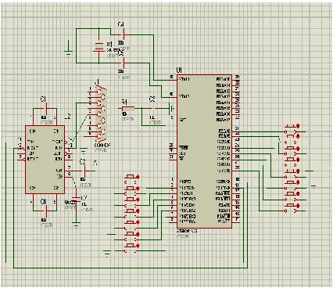Image resolution: width=333 pixels, height=288 pixels.
Task: Click the ground symbol under capacitor C7
Action: pyautogui.click(x=76, y=225)
